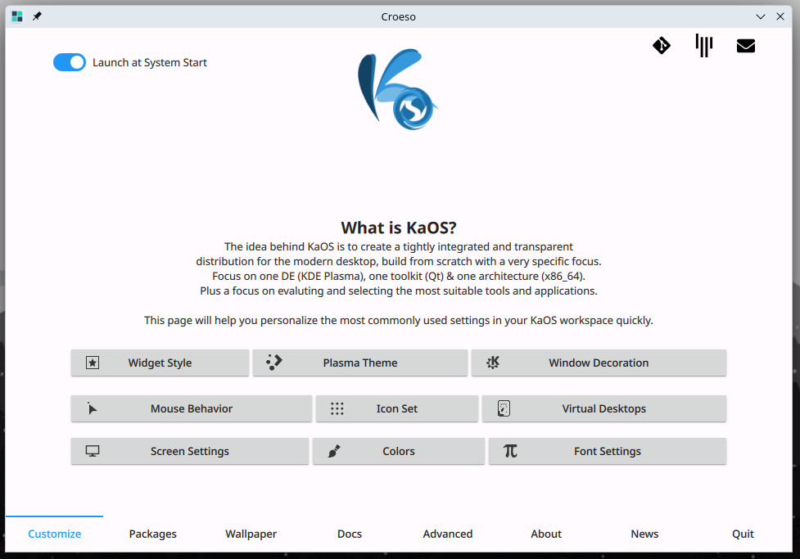Open the Gitter chat icon
The height and width of the screenshot is (559, 800).
pyautogui.click(x=704, y=45)
